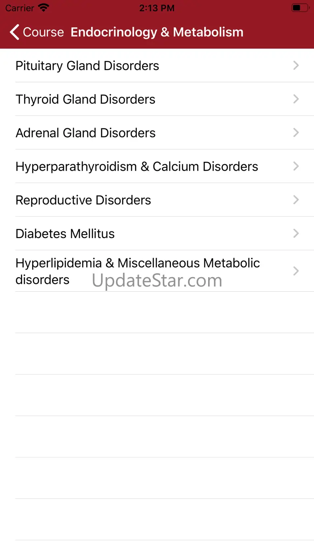The height and width of the screenshot is (558, 314).
Task: Open Pituitary Gland Disorders
Action: coord(87,66)
